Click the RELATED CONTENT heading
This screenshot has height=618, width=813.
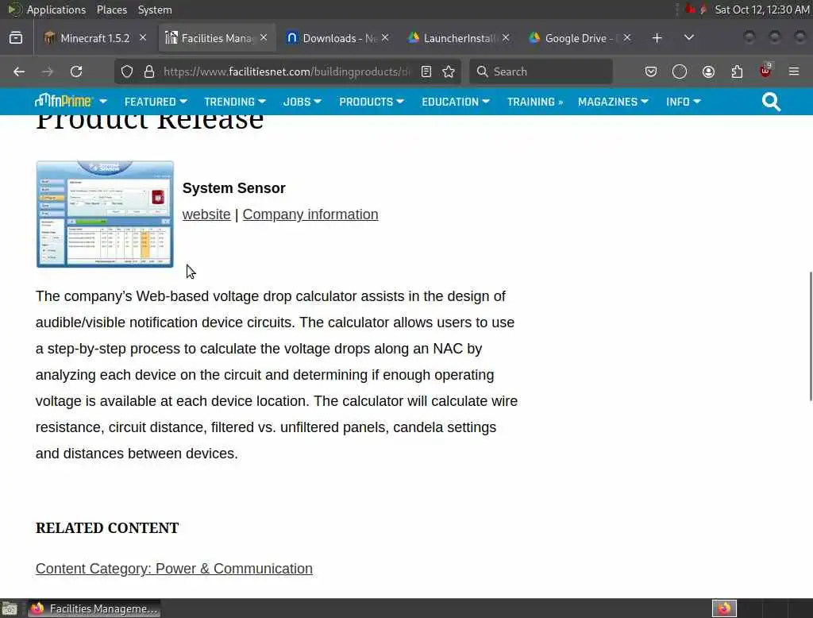pos(107,527)
